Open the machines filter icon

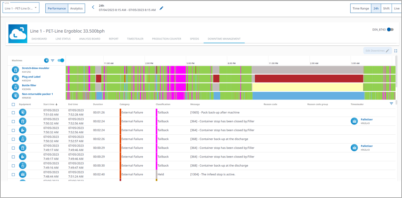53,61
